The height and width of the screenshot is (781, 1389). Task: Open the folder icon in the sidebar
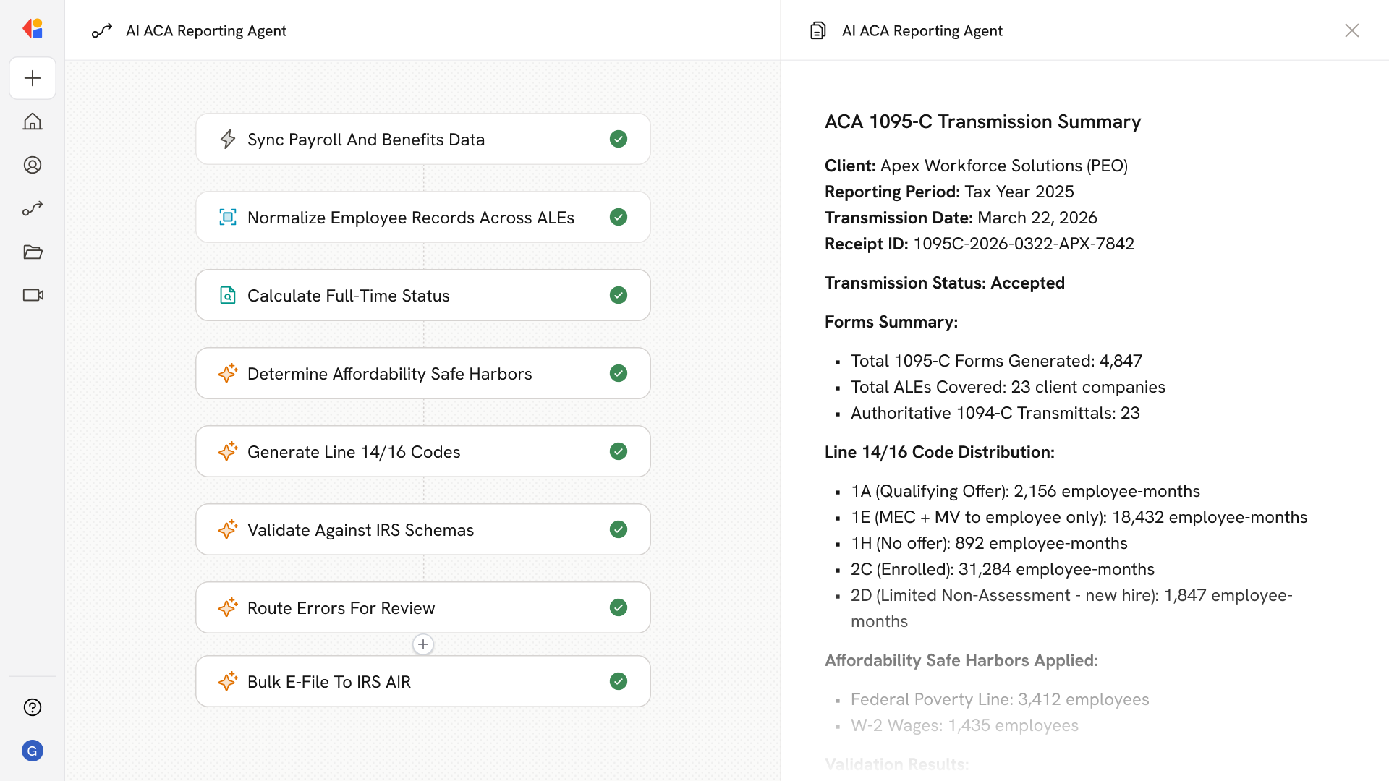point(33,252)
